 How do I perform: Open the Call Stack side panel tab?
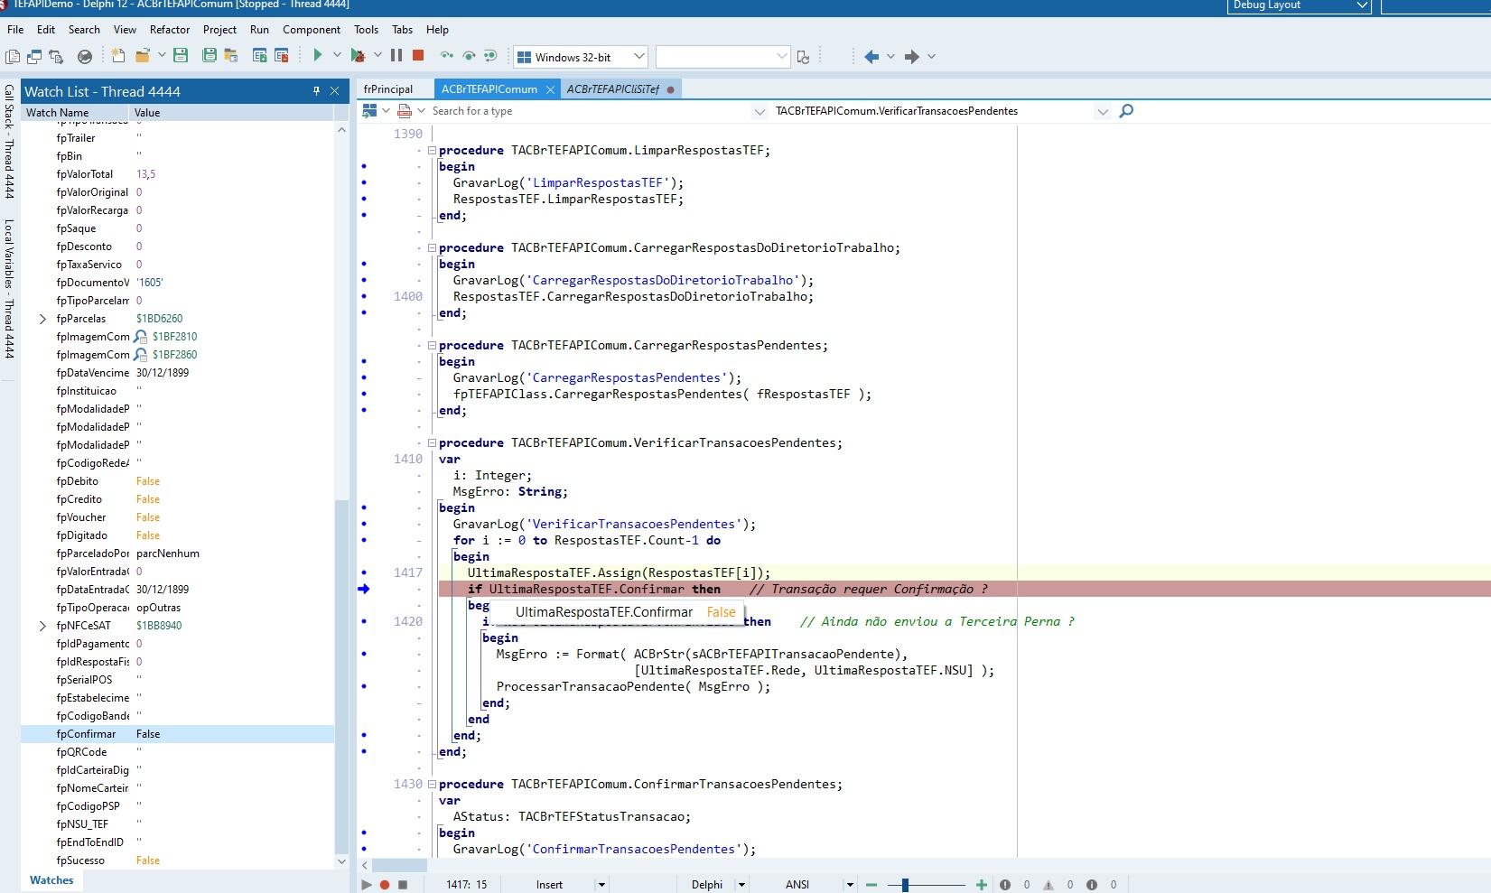pos(9,141)
